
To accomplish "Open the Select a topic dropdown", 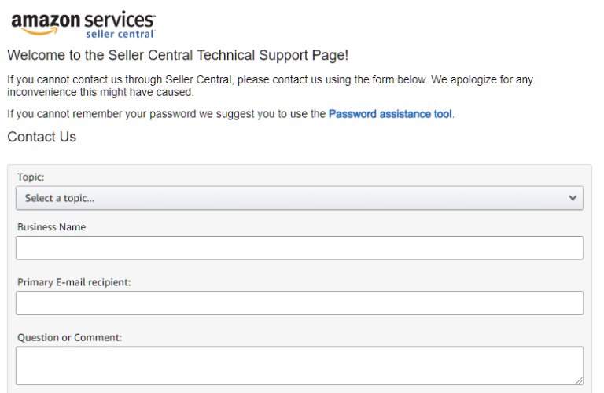I will [300, 198].
